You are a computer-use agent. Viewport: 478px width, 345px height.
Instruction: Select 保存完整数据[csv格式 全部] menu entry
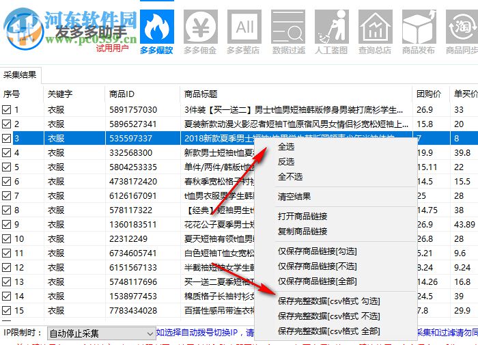coord(329,331)
